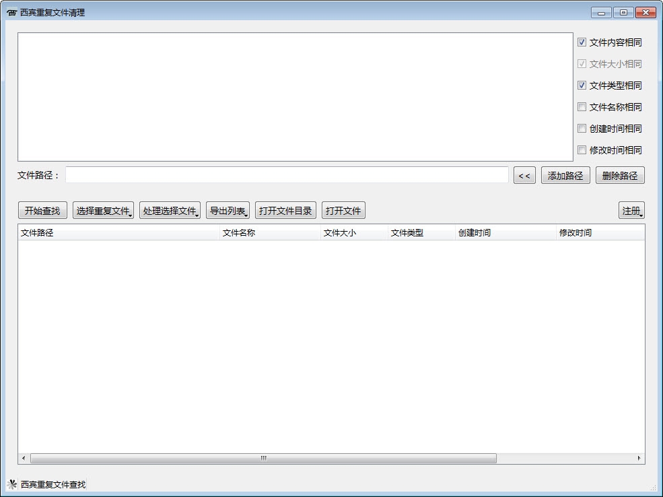Enable the 文件名称相同 checkbox
Image resolution: width=663 pixels, height=497 pixels.
click(582, 107)
